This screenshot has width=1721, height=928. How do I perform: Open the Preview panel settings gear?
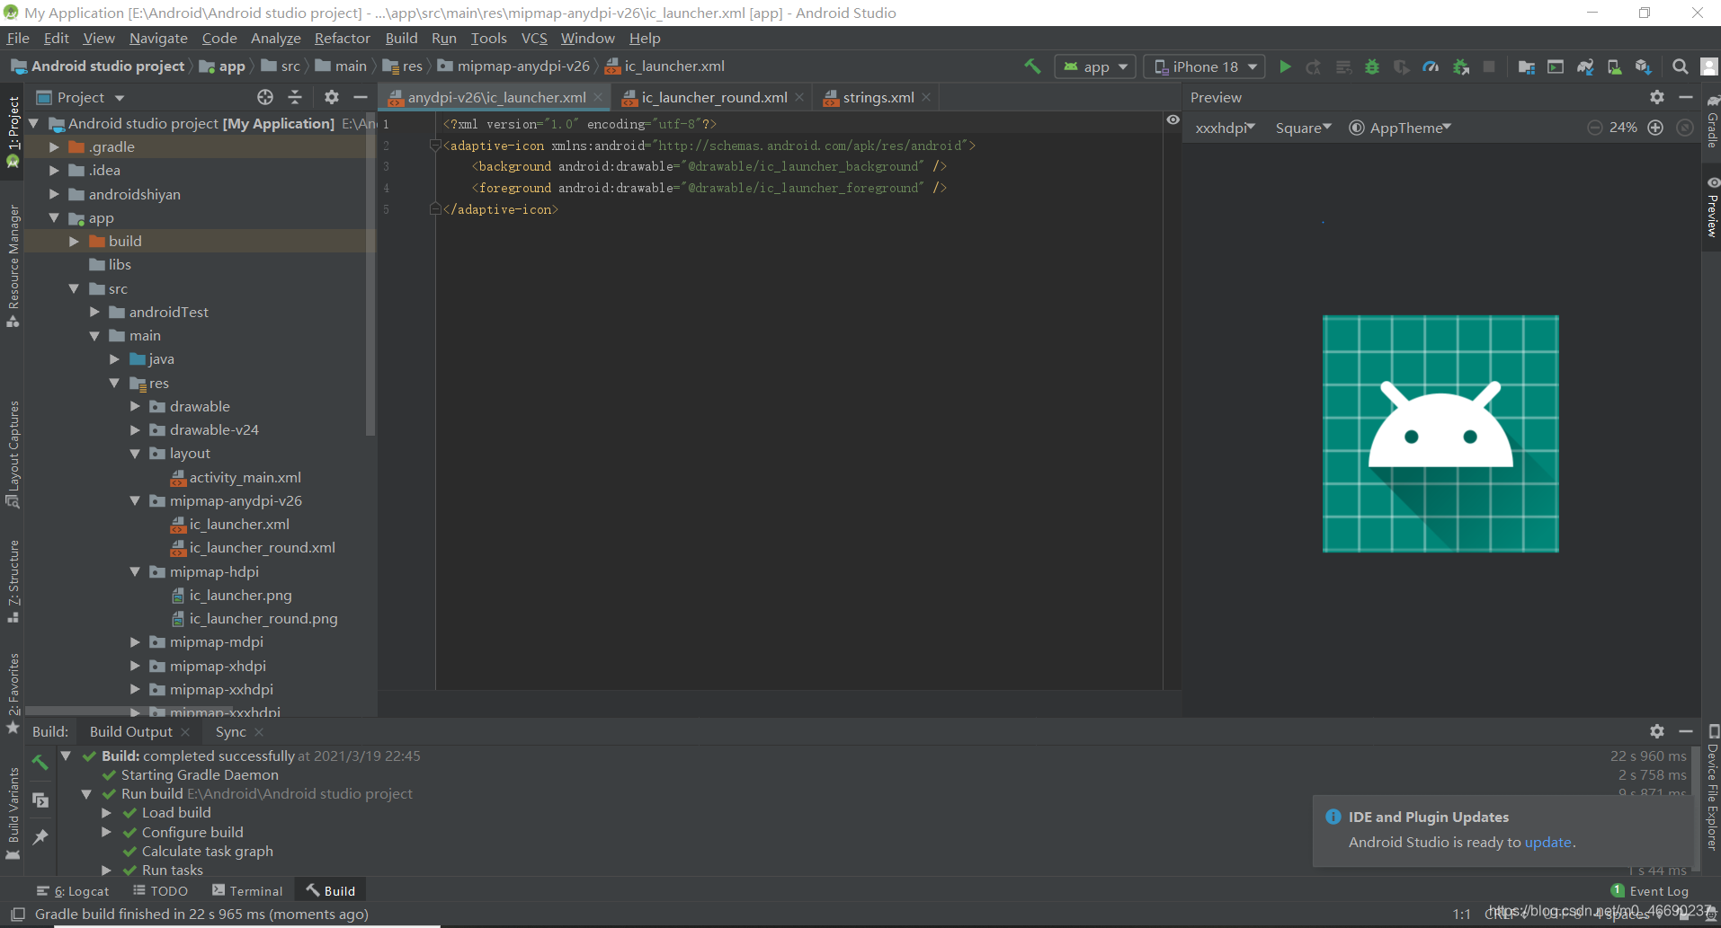coord(1657,97)
